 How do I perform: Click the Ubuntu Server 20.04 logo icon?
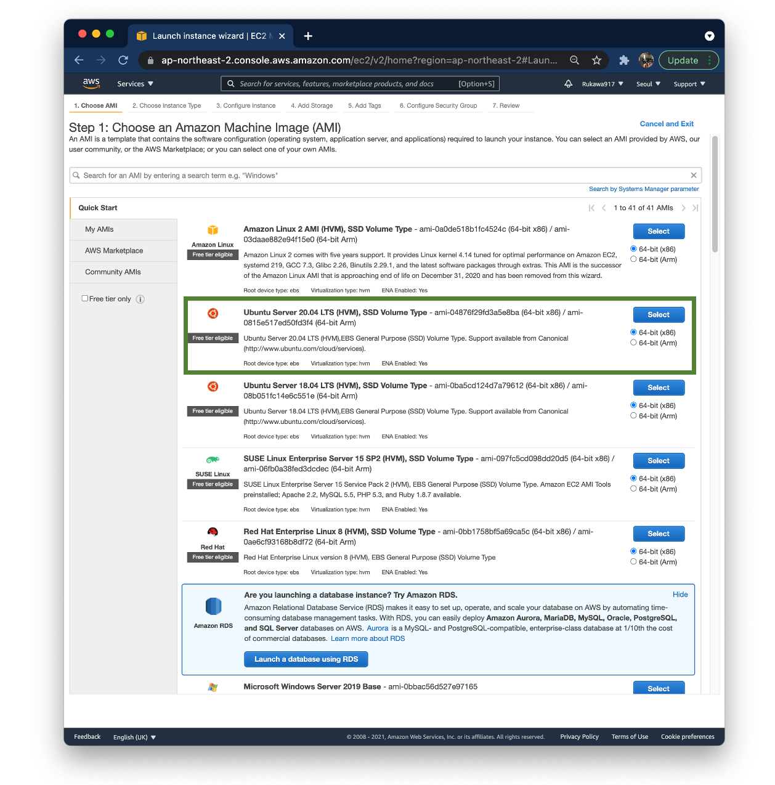(213, 313)
